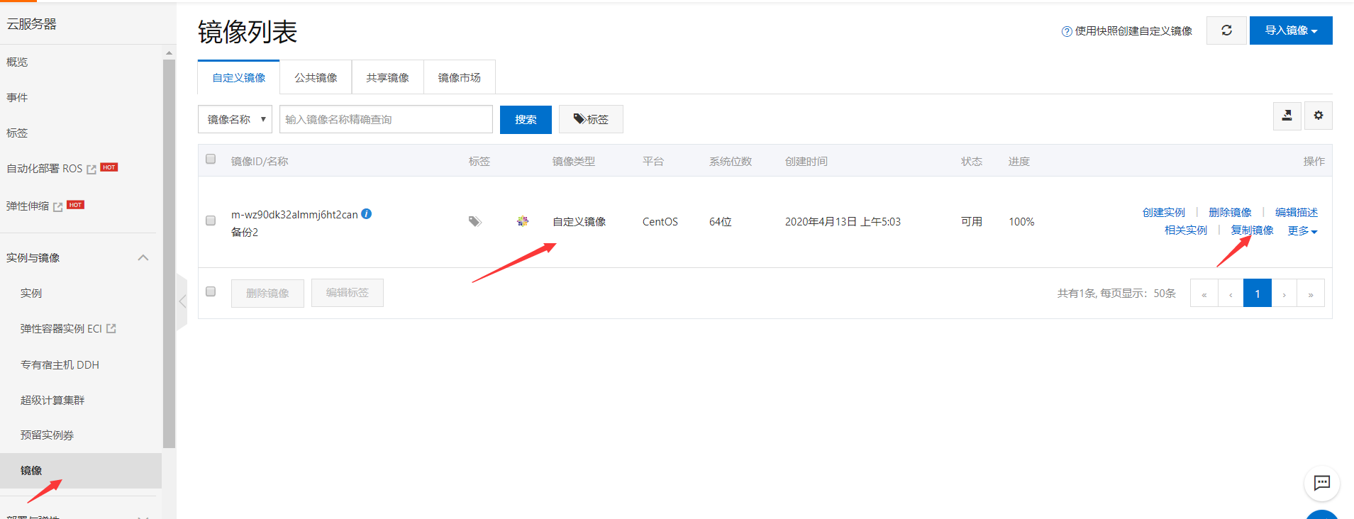The width and height of the screenshot is (1354, 519).
Task: Open 弹性容器实例 ECI sidebar item
Action: 61,328
